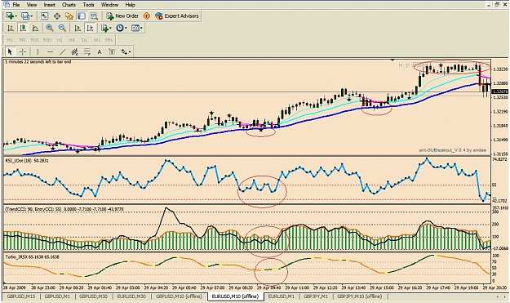Screen dimensions: 510x303
Task: Click the ant-GUBreakout_V.0.4 by andee label
Action: click(x=452, y=150)
